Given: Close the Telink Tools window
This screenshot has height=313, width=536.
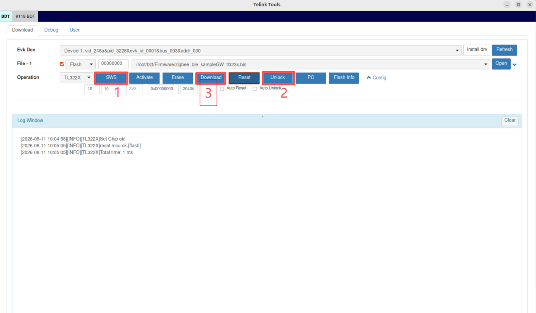Looking at the screenshot, I should tap(530, 5).
